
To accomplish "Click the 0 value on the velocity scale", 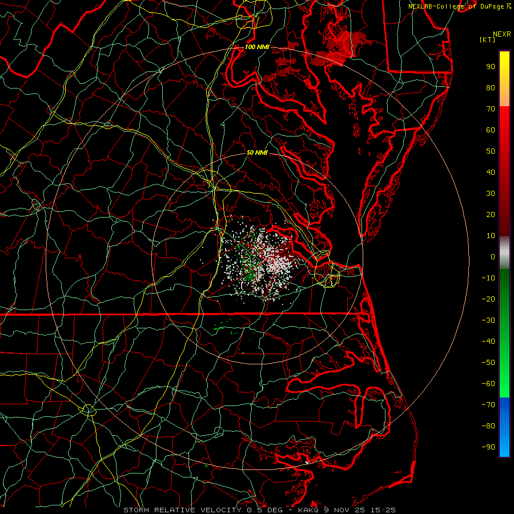I will click(493, 256).
